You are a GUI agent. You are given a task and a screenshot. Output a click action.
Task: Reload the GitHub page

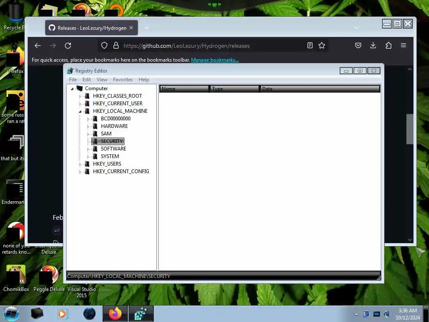(x=68, y=46)
